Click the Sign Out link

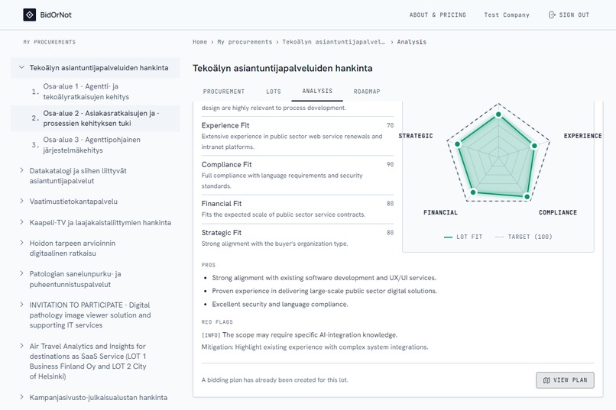[569, 15]
